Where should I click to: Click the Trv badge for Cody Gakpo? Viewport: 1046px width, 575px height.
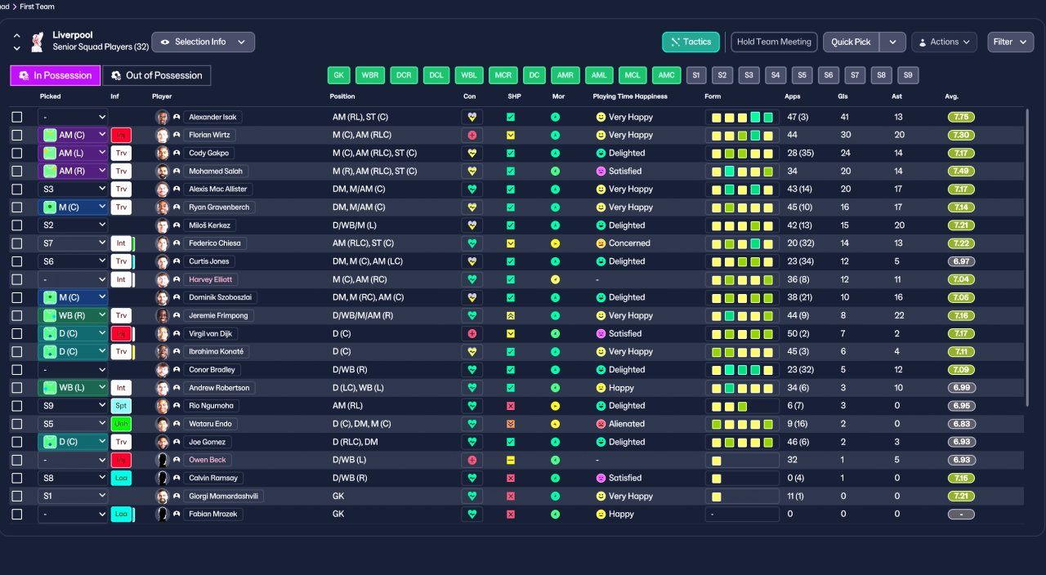pos(121,154)
